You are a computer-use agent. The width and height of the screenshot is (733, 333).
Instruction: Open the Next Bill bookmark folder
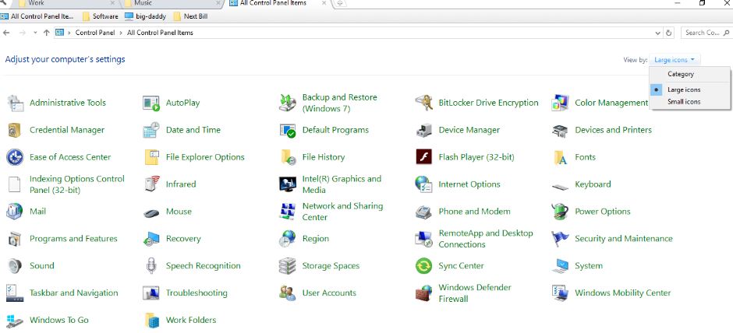tap(190, 16)
